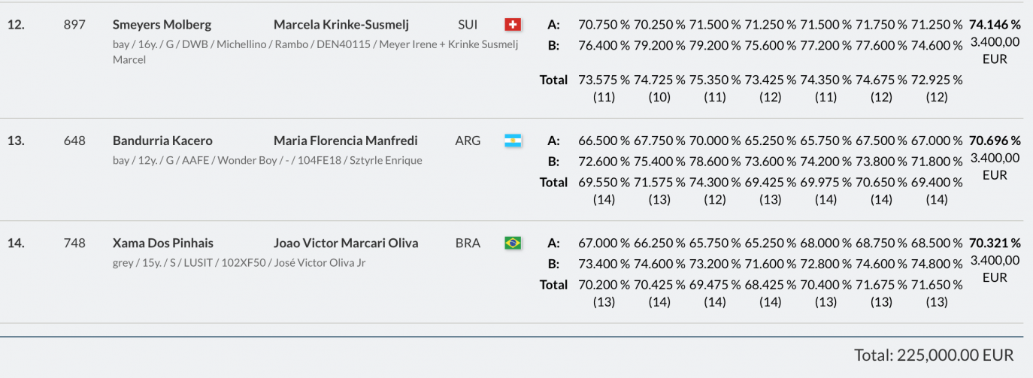1033x378 pixels.
Task: Click the Total: 225,000.00 EUR prize text
Action: (934, 355)
